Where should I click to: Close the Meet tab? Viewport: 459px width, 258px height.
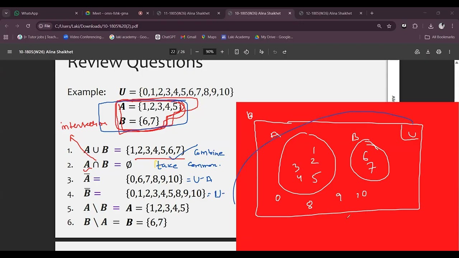(147, 13)
